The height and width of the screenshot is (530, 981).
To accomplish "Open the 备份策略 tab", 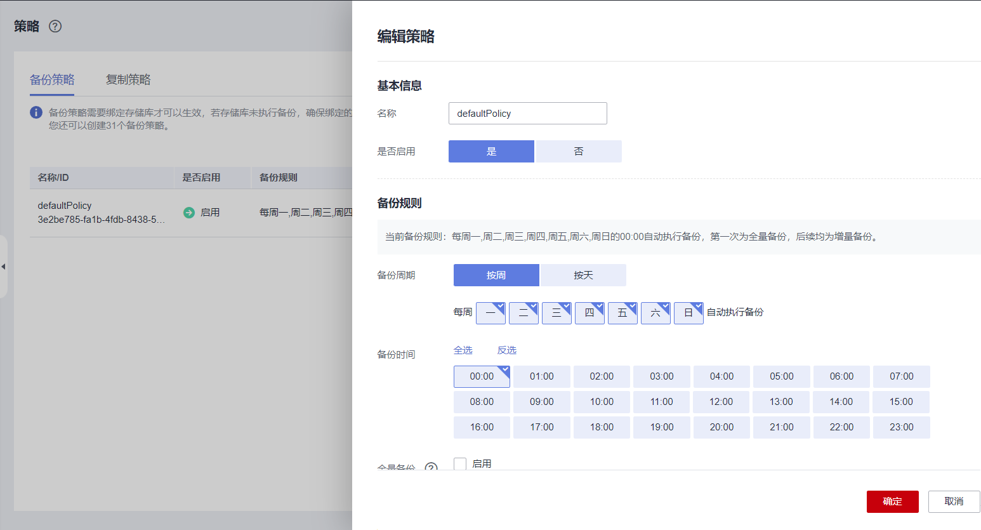I will pyautogui.click(x=52, y=79).
